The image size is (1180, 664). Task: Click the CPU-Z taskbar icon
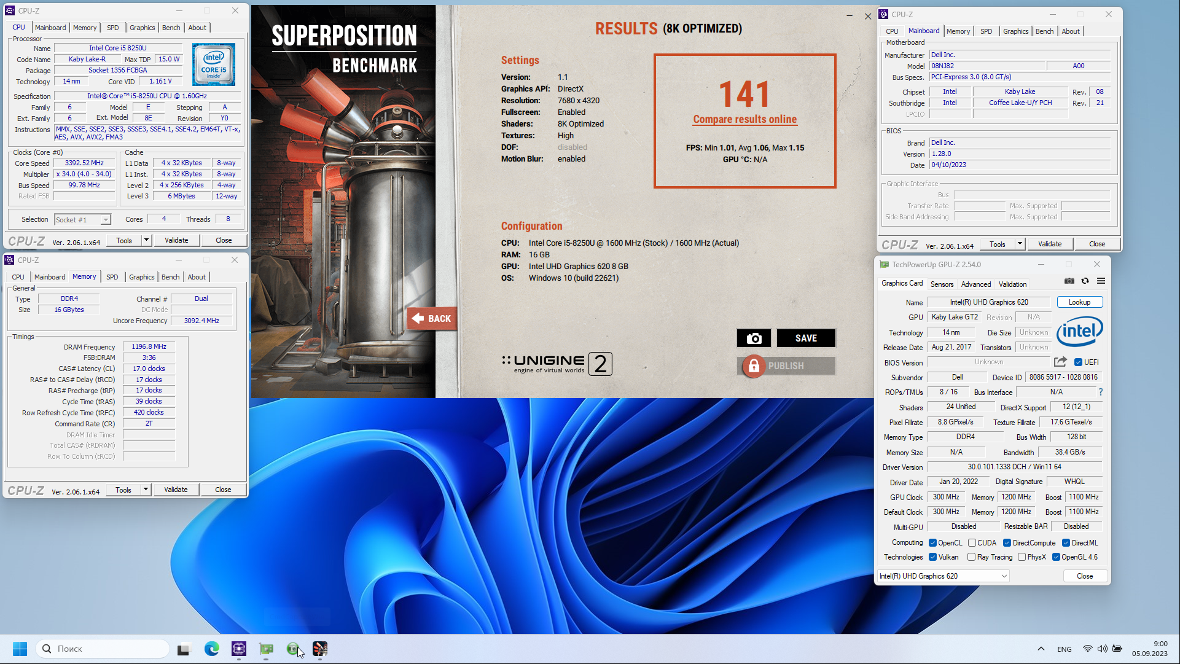click(x=239, y=649)
